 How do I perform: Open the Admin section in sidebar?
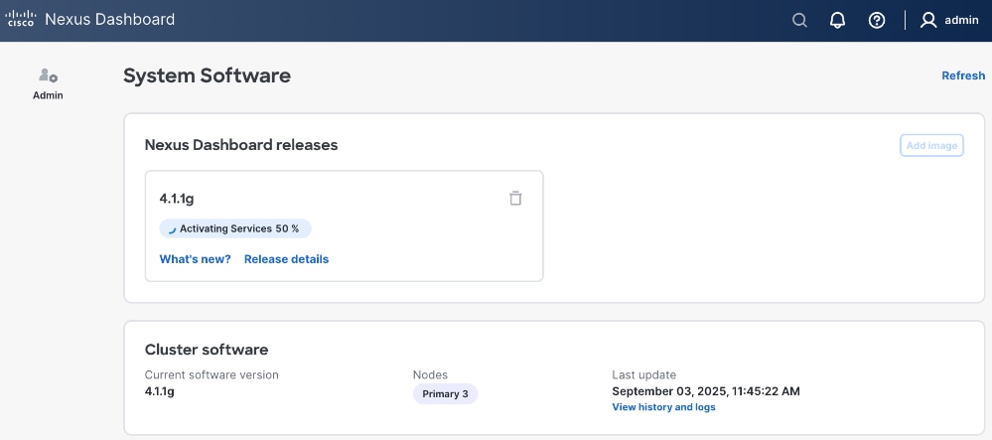click(x=48, y=83)
